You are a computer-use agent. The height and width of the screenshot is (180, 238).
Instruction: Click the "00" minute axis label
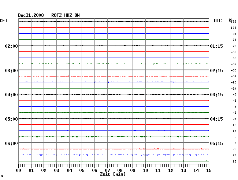point(19,171)
